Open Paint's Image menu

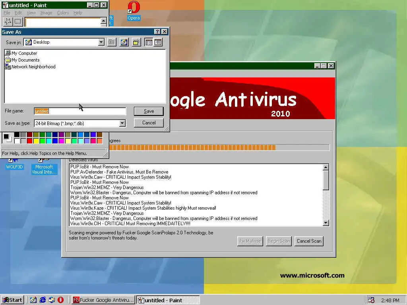(x=46, y=13)
